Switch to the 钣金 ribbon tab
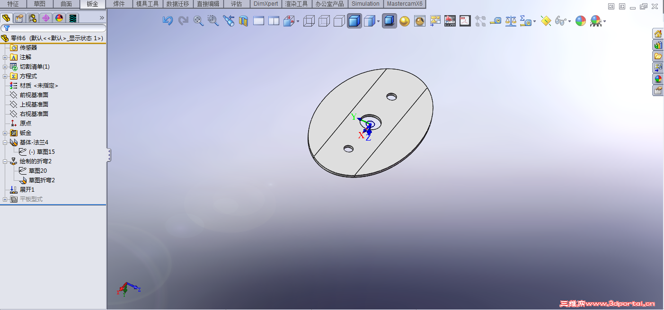 [x=92, y=4]
